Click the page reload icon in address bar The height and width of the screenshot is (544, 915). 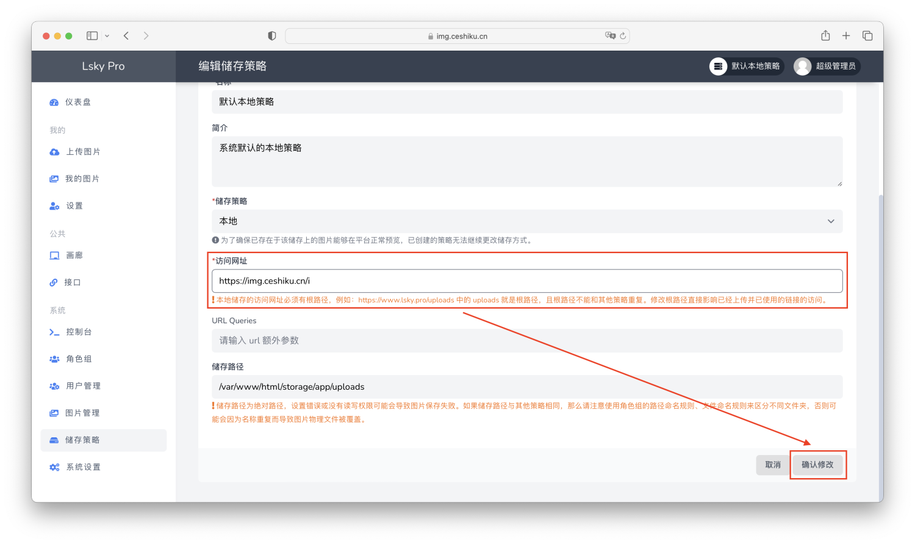tap(623, 36)
